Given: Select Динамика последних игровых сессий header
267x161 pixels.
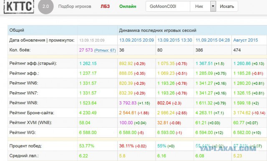Looking at the screenshot, I should click(x=158, y=30).
